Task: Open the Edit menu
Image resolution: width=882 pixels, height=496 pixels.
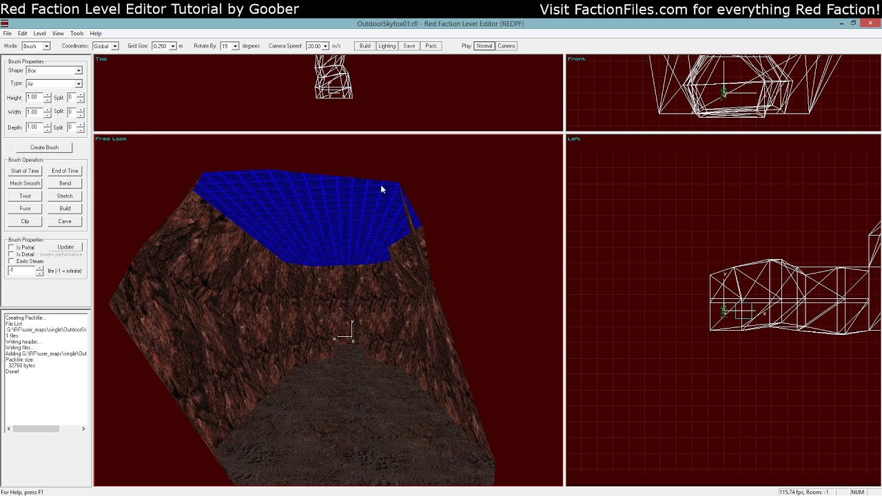Action: click(x=22, y=34)
